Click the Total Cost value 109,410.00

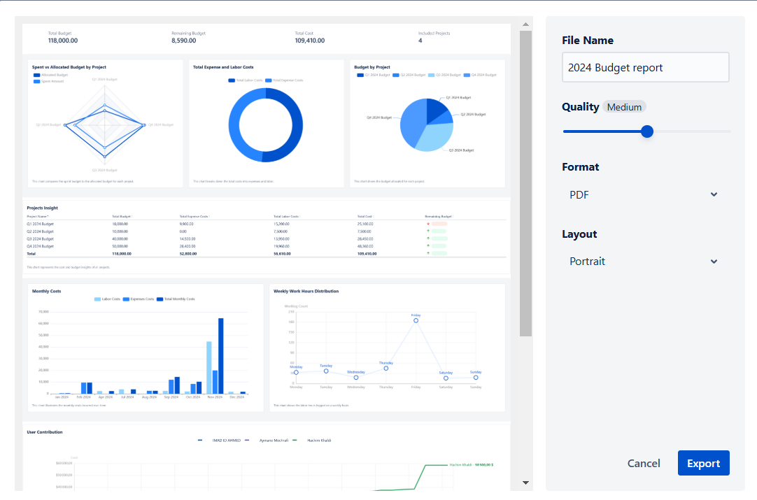309,41
